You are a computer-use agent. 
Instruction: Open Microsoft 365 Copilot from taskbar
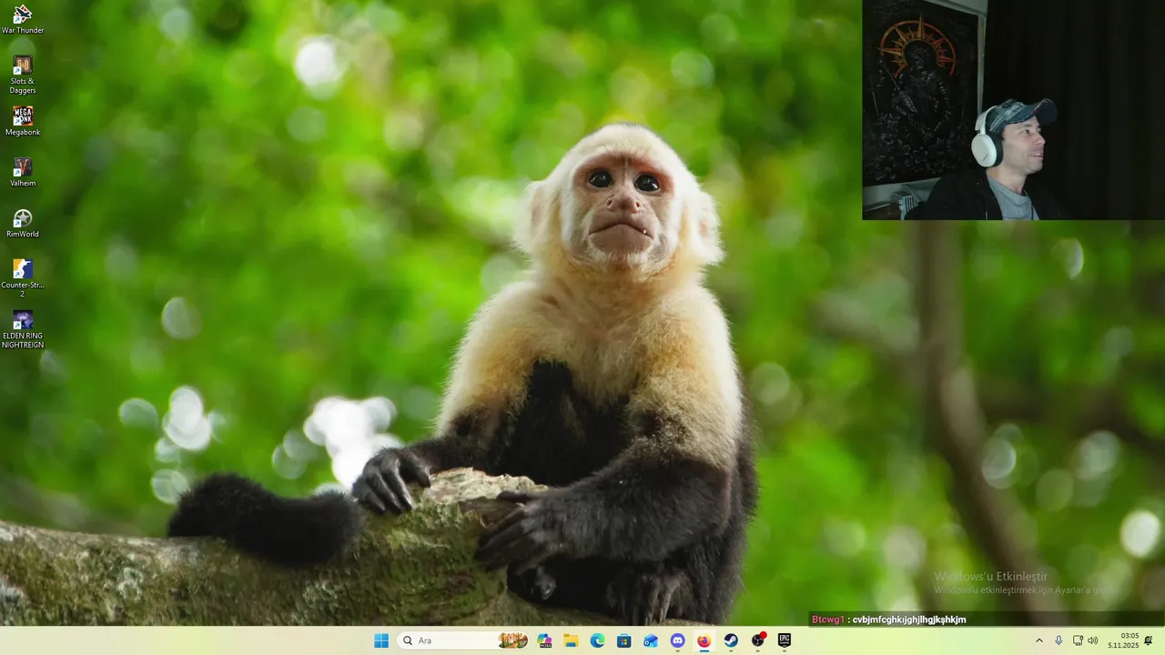pos(545,640)
